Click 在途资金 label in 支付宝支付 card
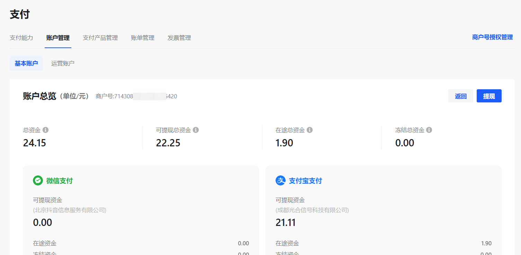This screenshot has width=521, height=255. click(x=287, y=243)
